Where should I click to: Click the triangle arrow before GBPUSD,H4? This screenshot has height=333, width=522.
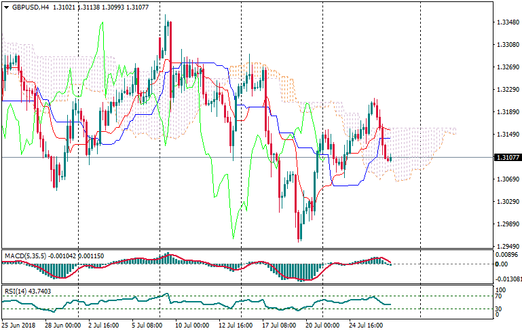[5, 7]
